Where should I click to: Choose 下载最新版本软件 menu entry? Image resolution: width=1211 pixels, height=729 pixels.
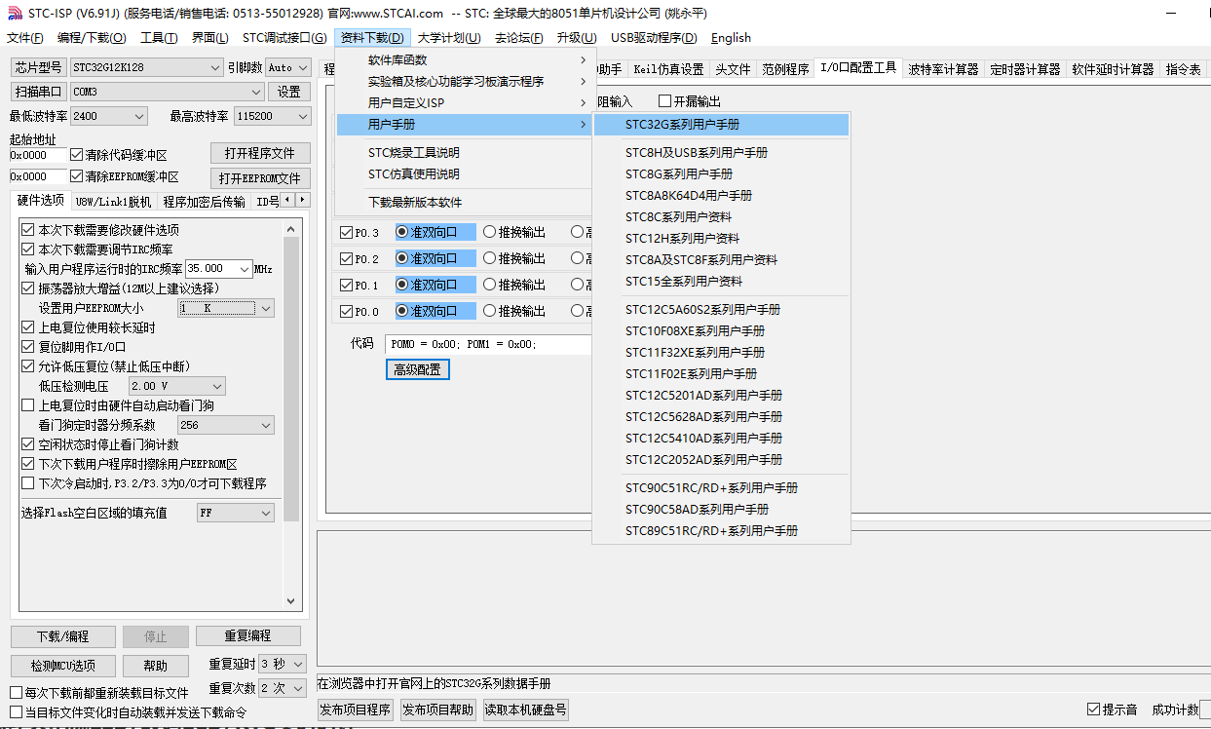tap(464, 203)
